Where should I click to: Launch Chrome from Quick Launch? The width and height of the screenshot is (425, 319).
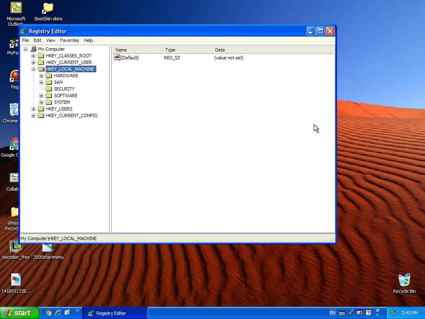pyautogui.click(x=49, y=313)
